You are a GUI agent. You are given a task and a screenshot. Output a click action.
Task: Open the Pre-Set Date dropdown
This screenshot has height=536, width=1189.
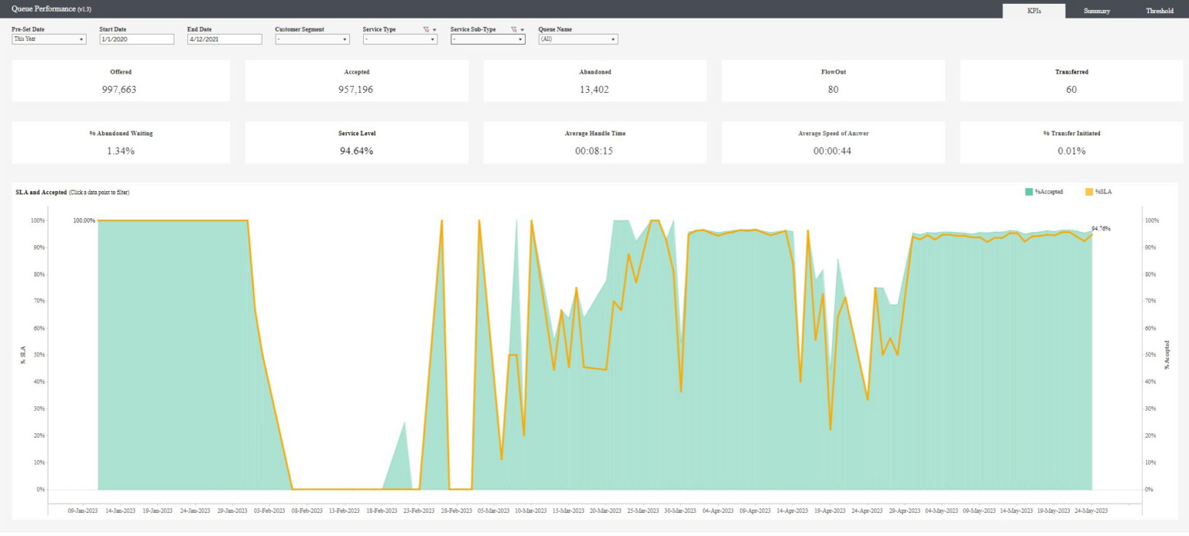[49, 38]
